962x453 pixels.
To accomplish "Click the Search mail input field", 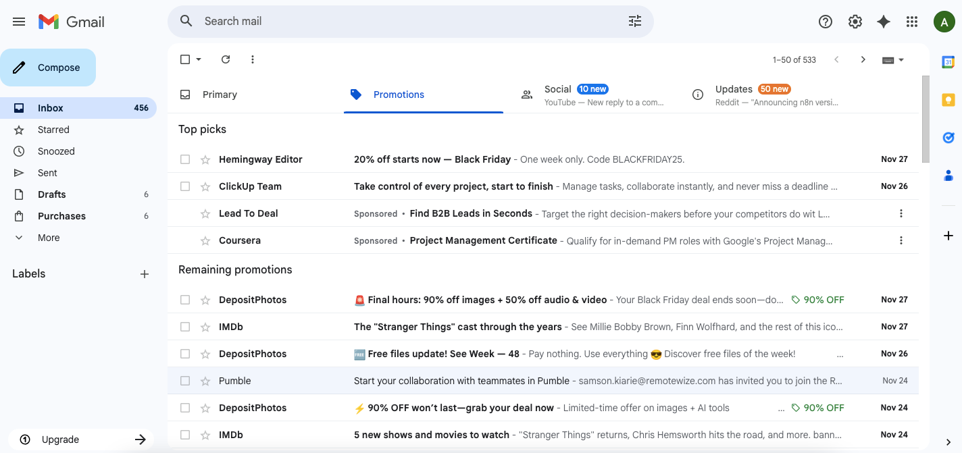I will 405,21.
